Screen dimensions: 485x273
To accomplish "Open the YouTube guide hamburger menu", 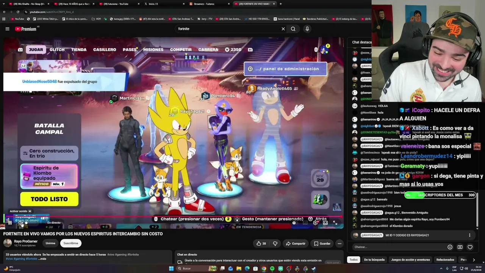I will click(7, 29).
